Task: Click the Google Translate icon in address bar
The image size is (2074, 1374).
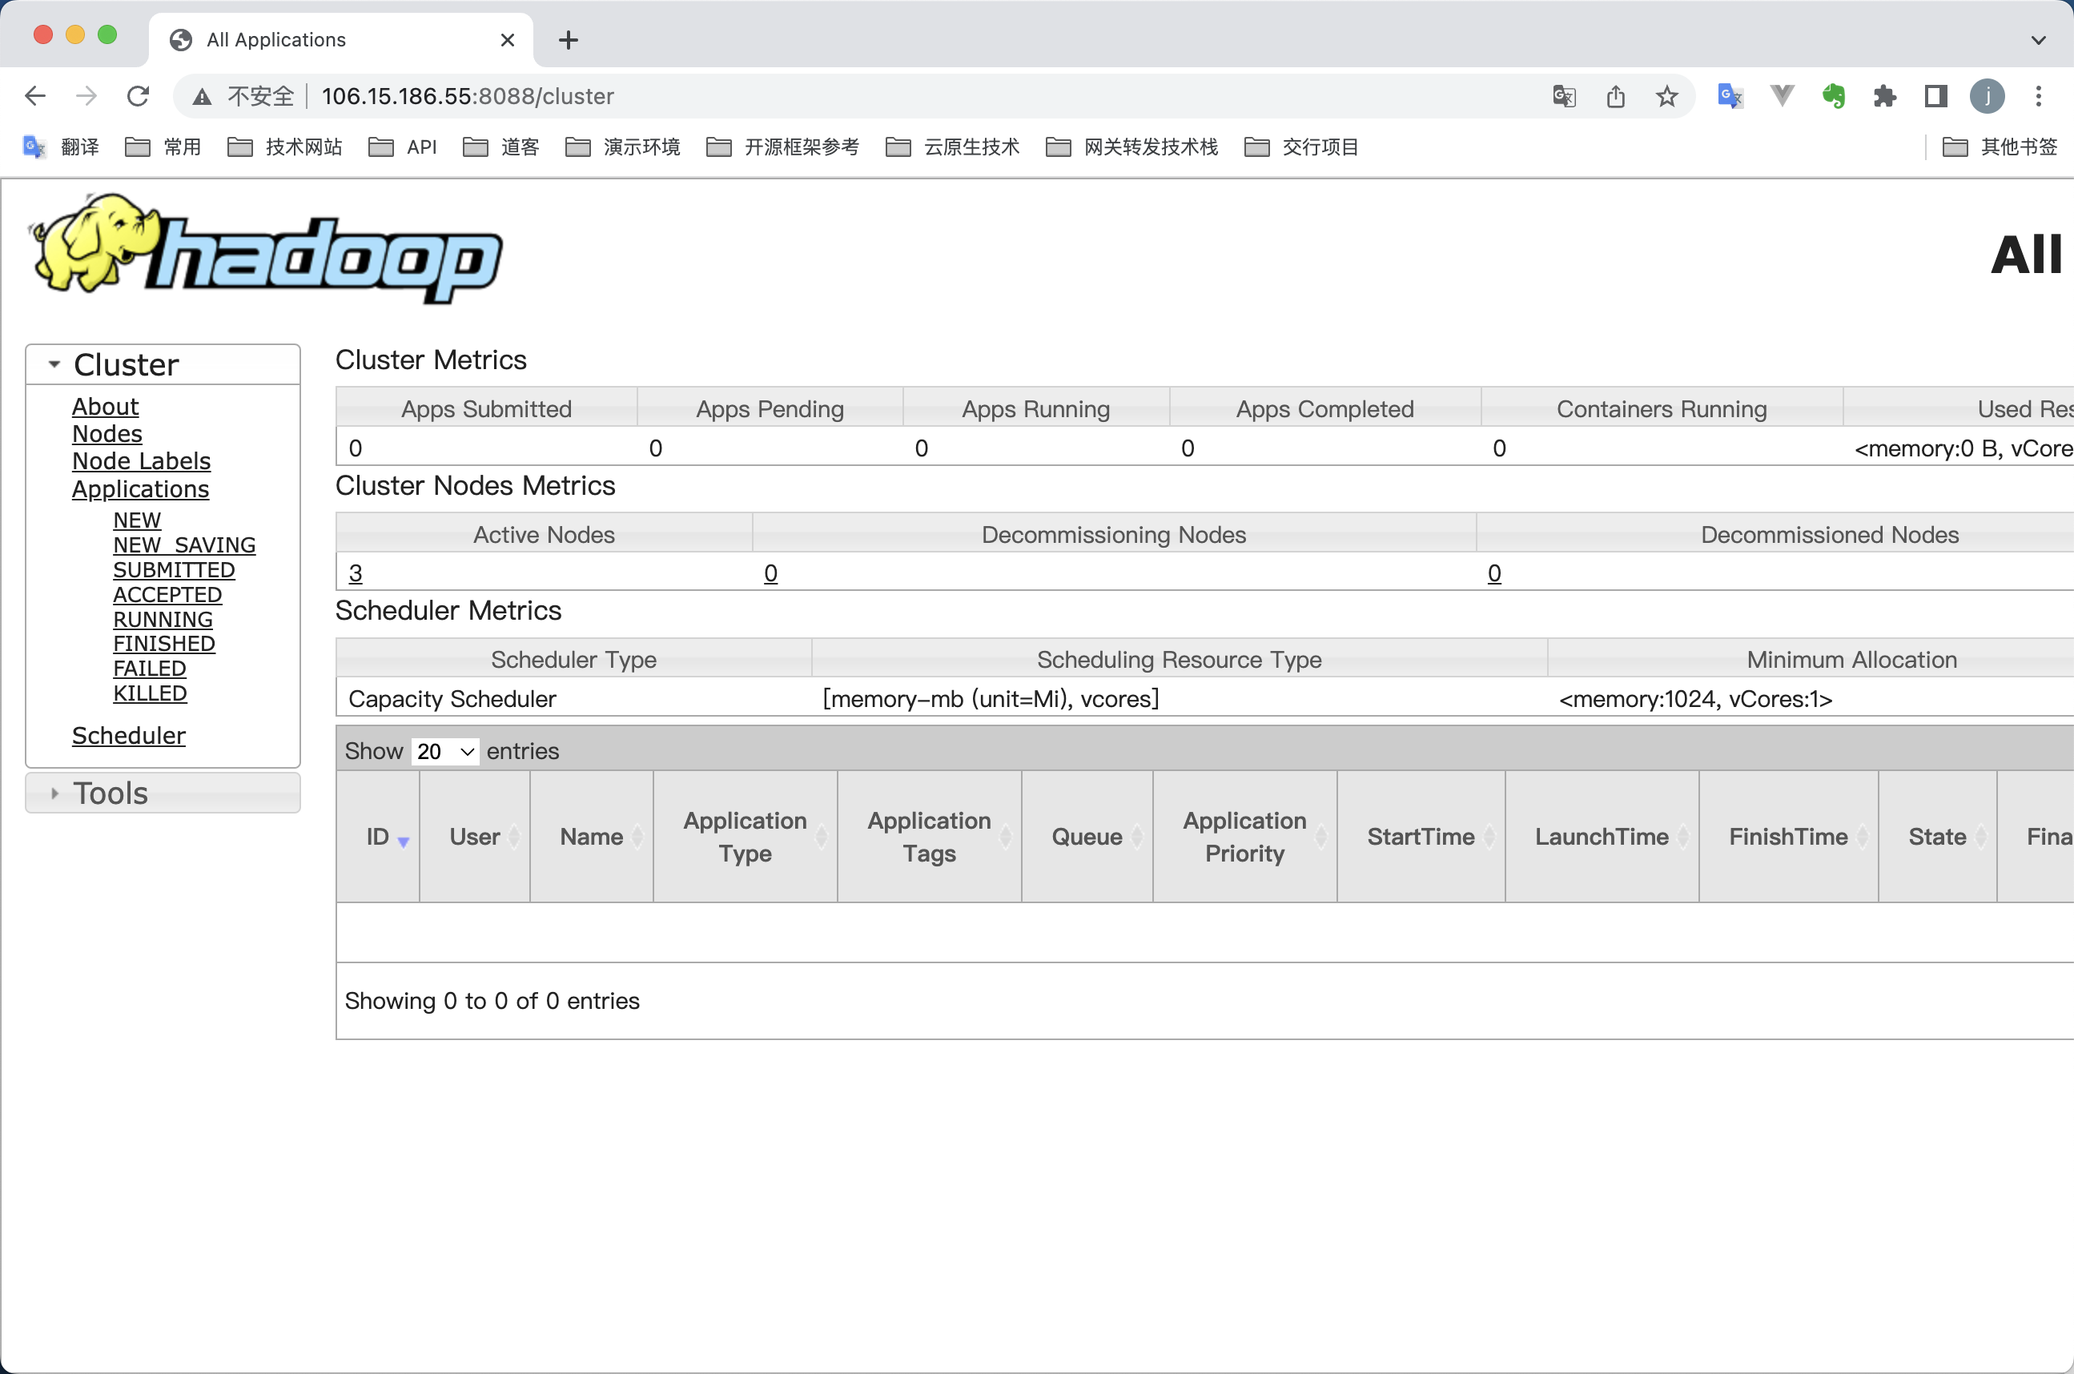Action: [x=1564, y=95]
